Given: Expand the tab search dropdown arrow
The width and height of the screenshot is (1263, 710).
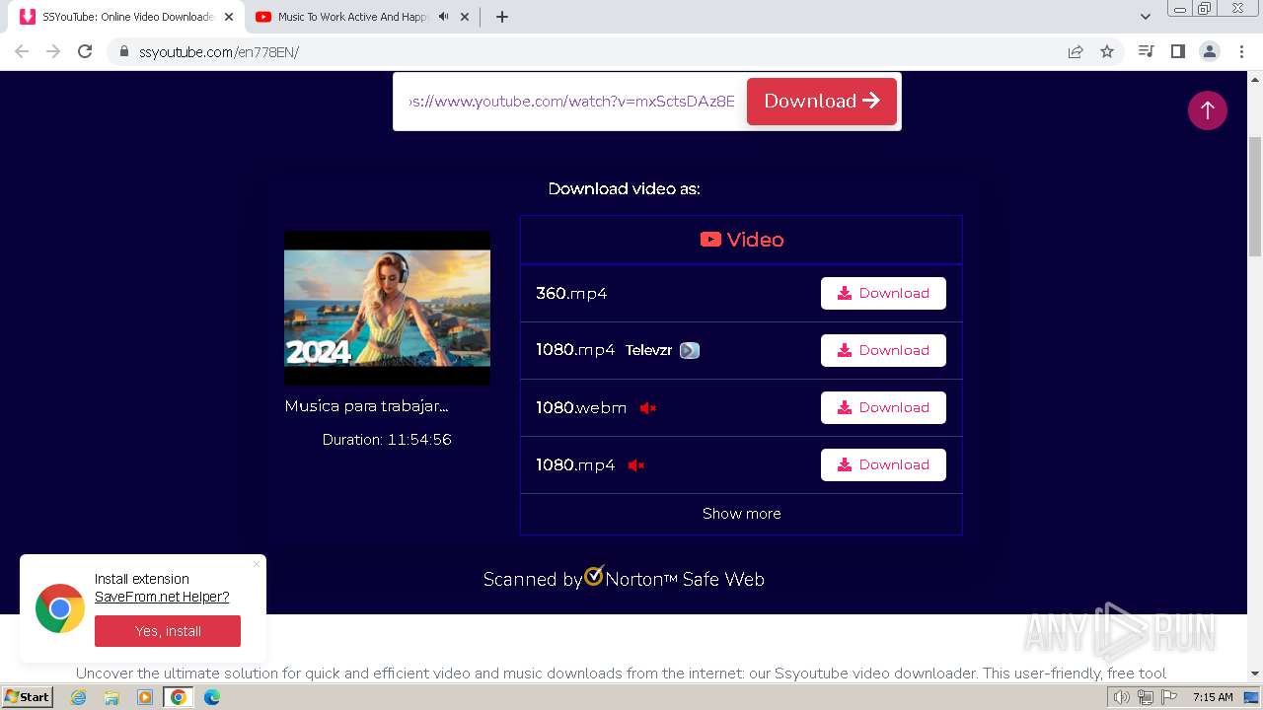Looking at the screenshot, I should (x=1145, y=17).
